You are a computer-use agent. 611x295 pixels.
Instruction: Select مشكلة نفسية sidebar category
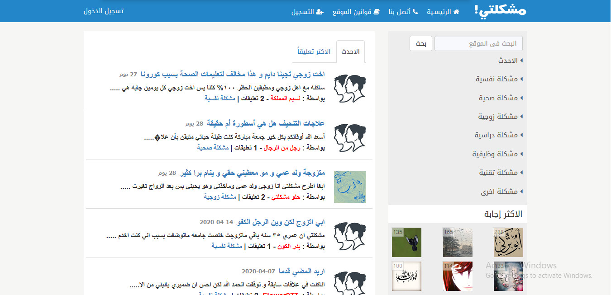[x=496, y=79]
